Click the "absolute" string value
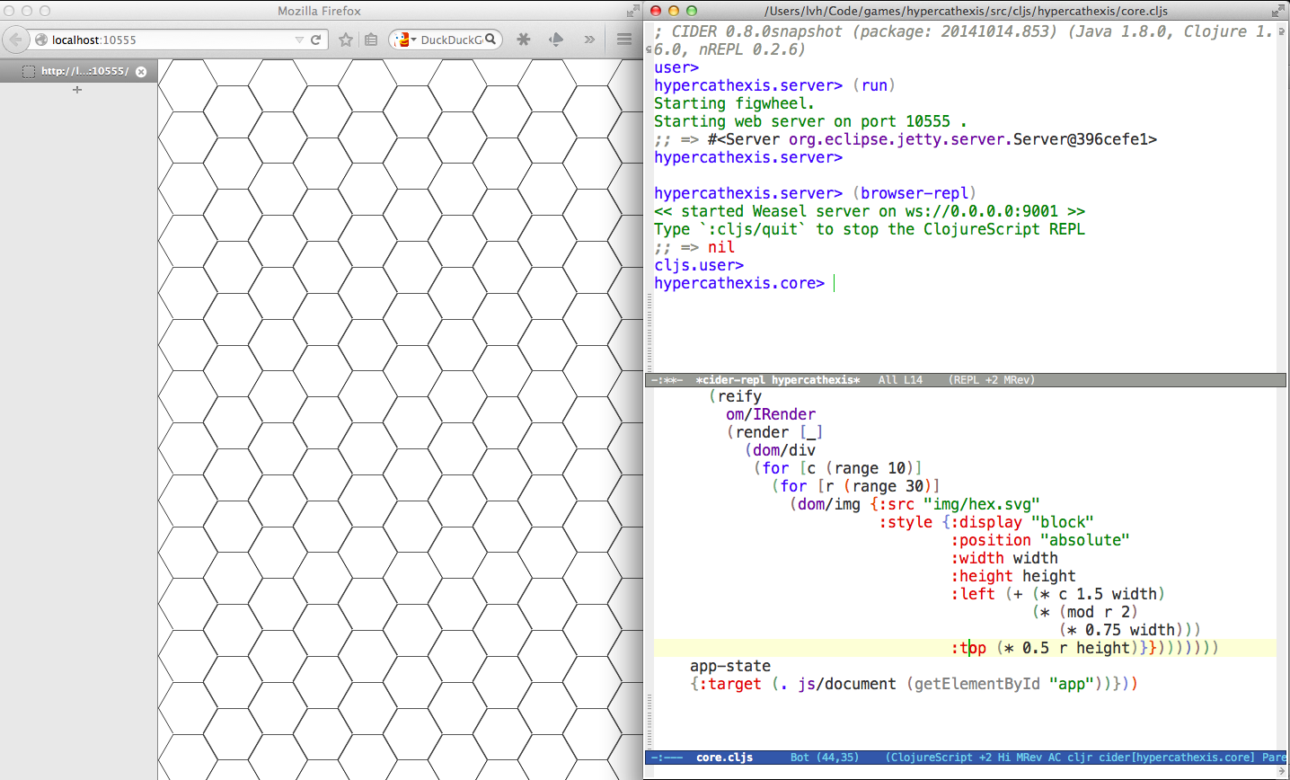1290x780 pixels. pyautogui.click(x=1085, y=540)
